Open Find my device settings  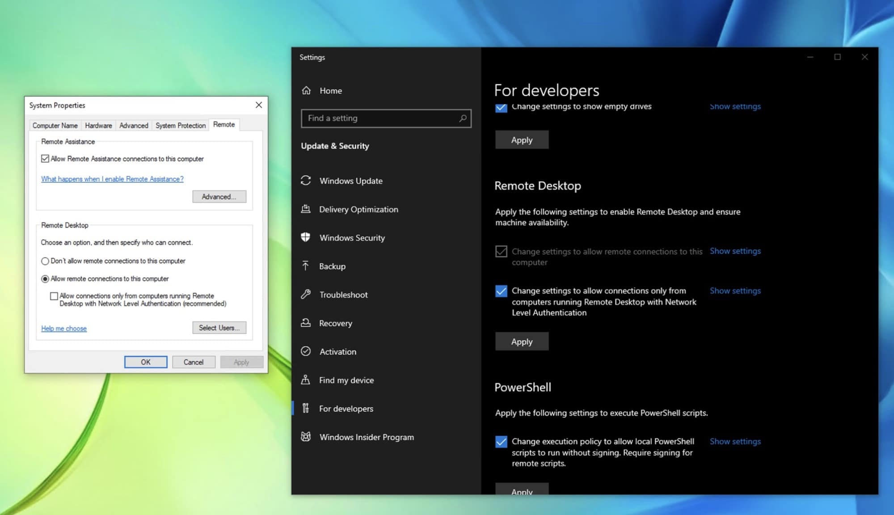click(386, 380)
